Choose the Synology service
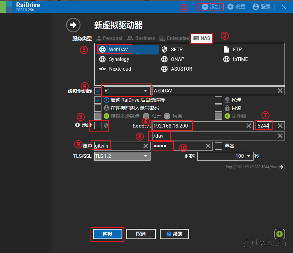This screenshot has height=253, width=293. tap(114, 59)
